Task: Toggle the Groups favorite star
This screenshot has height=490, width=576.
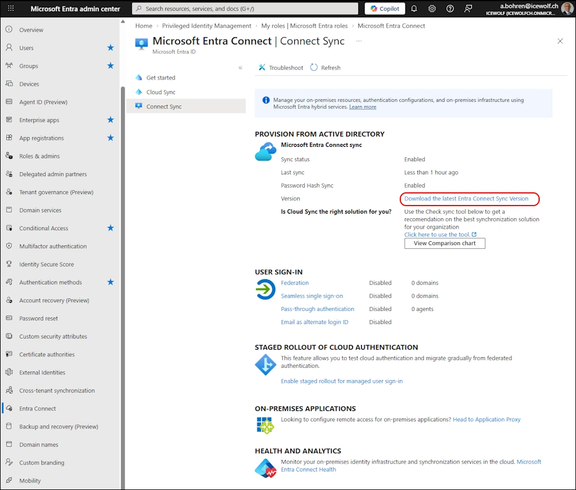Action: tap(111, 66)
